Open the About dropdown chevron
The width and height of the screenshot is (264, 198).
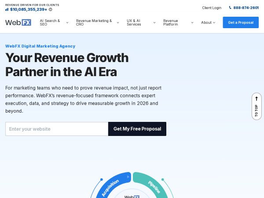[214, 22]
